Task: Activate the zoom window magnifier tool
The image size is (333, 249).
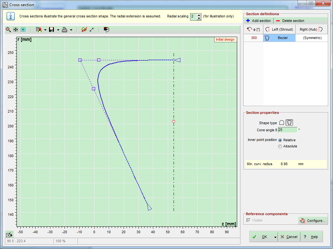Action: click(8, 29)
